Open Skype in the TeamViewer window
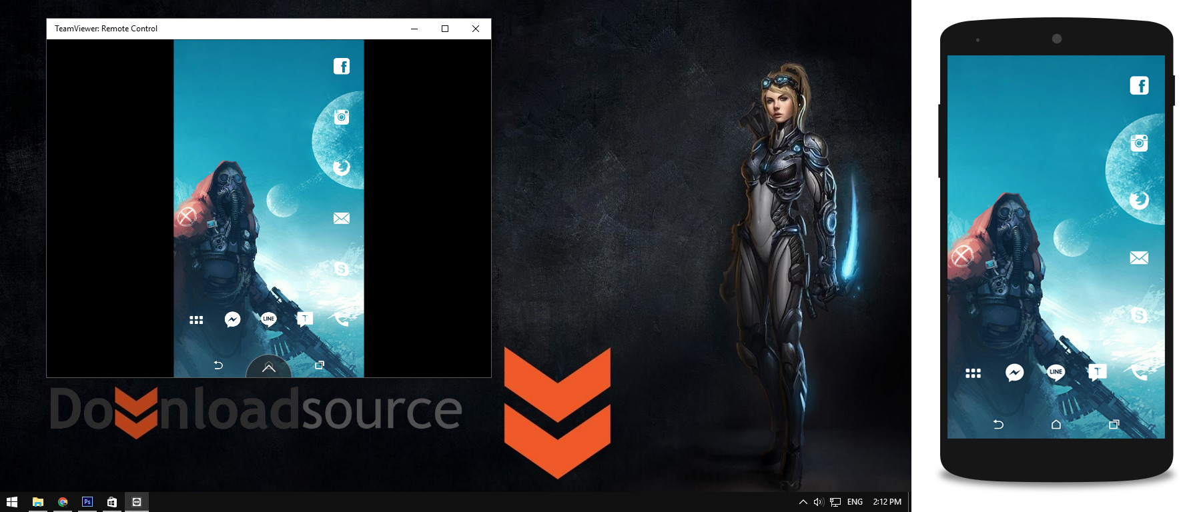The height and width of the screenshot is (512, 1201). point(342,269)
